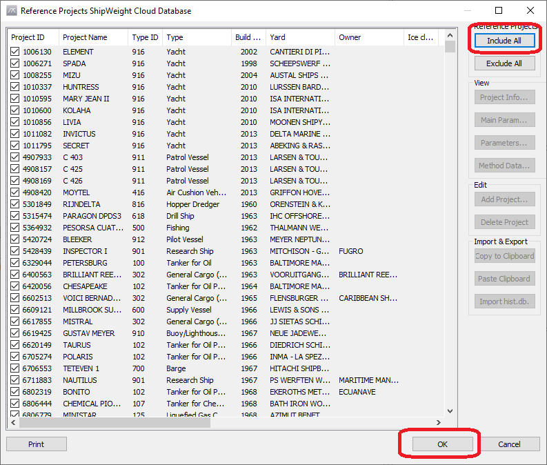547x465 pixels.
Task: Click owner cell ECUANAVE
Action: (357, 392)
